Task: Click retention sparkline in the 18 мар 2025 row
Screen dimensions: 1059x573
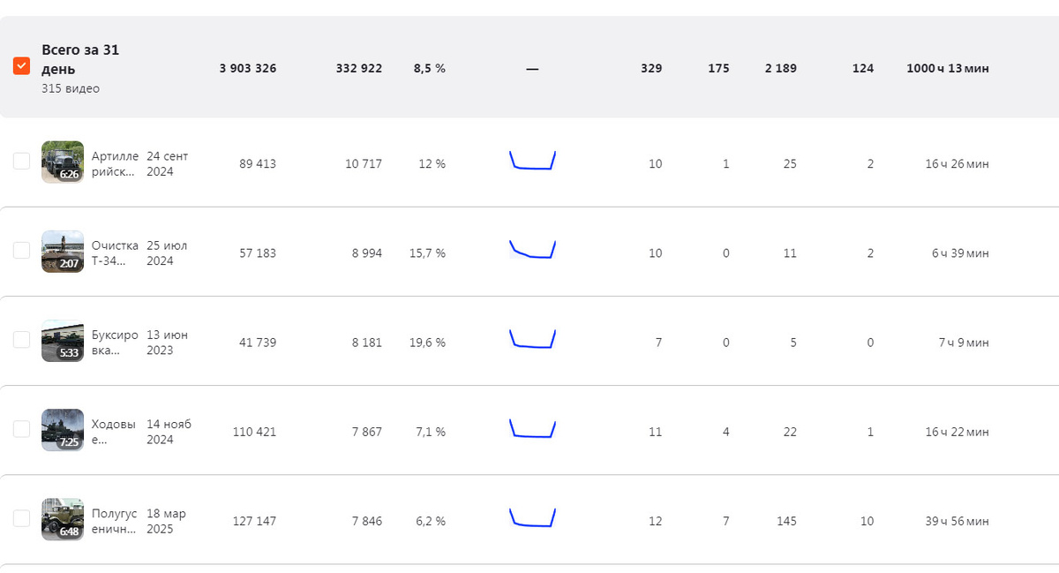Action: (x=532, y=517)
